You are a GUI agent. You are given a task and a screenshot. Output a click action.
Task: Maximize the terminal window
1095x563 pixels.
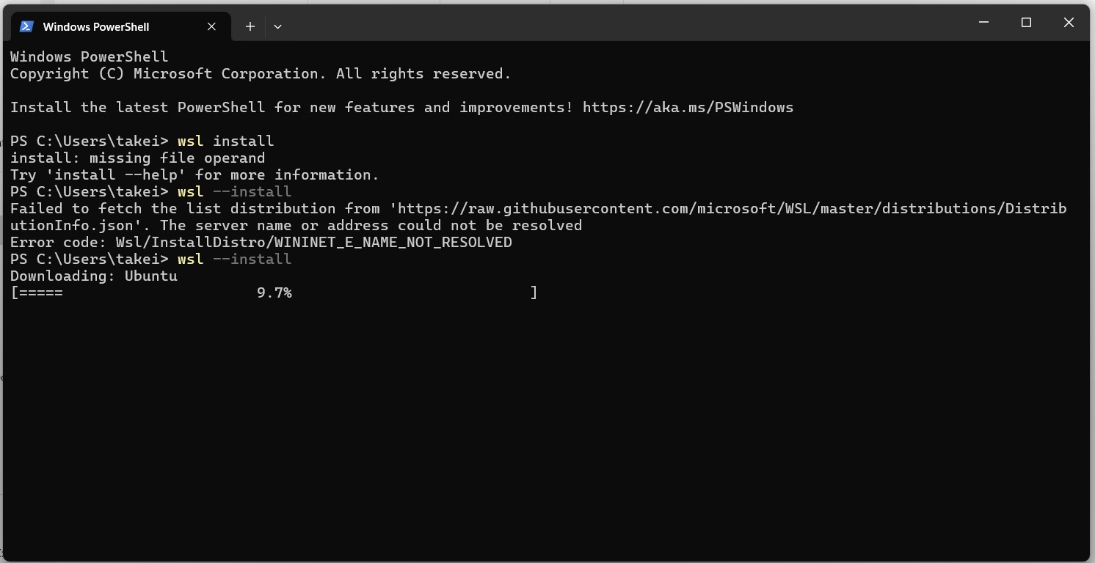pos(1026,23)
